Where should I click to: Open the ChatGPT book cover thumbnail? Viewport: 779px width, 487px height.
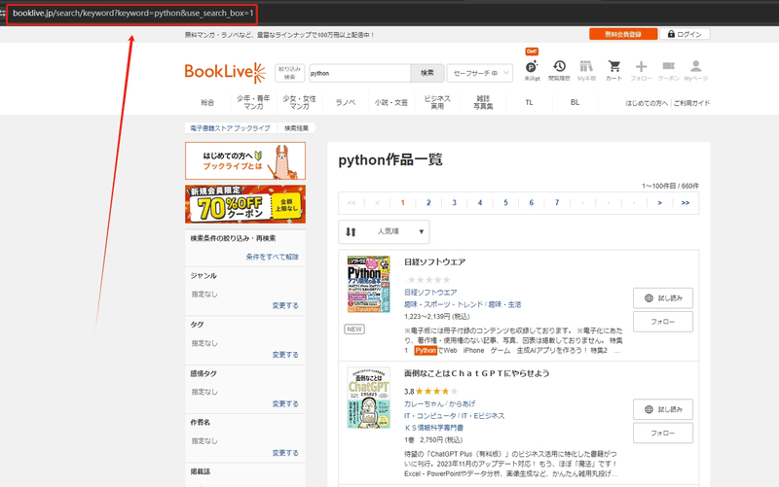click(x=369, y=398)
